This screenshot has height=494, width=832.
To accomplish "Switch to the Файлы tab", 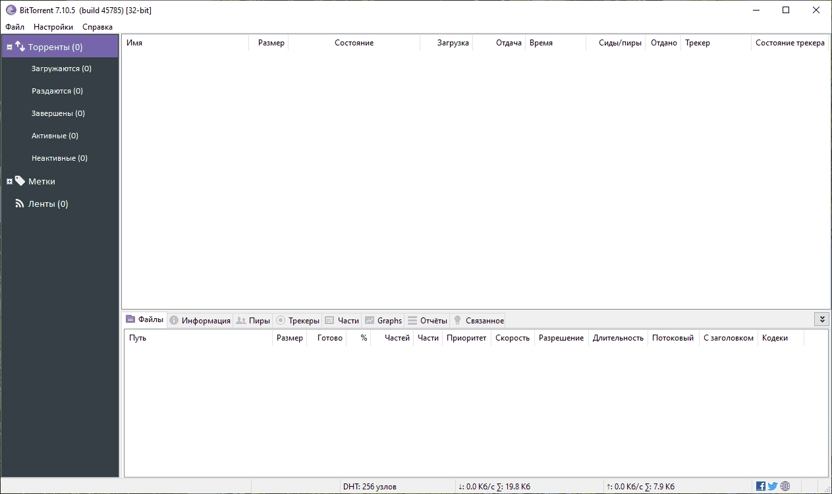I will click(144, 319).
